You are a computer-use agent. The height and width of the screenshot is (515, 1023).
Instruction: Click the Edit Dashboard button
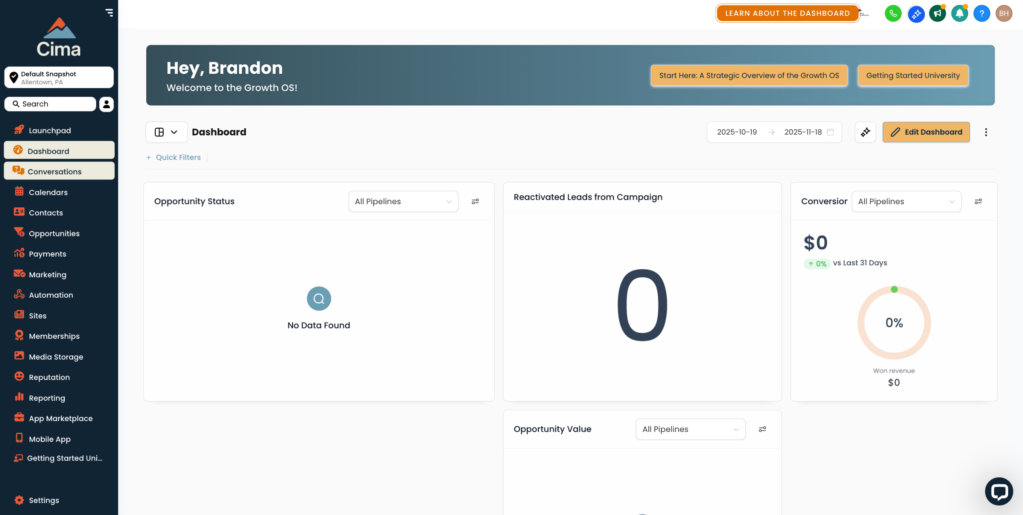pos(926,132)
